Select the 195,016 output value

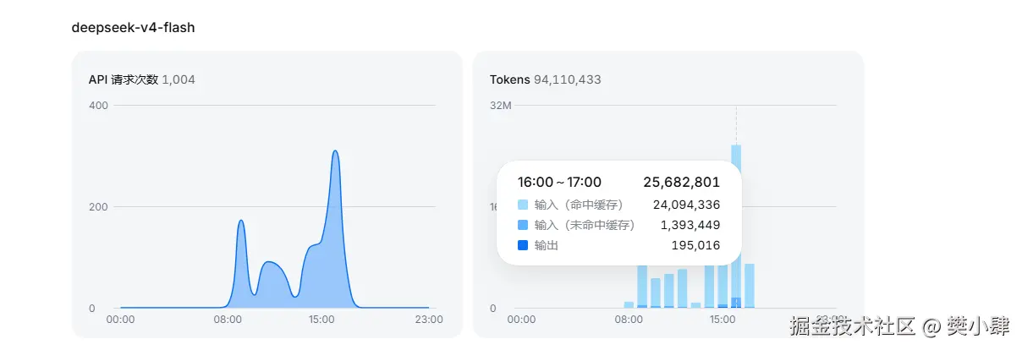pyautogui.click(x=697, y=245)
